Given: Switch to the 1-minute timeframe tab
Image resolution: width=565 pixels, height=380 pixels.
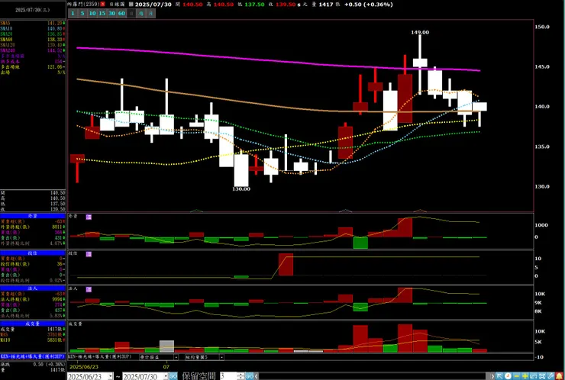Looking at the screenshot, I should [73, 13].
